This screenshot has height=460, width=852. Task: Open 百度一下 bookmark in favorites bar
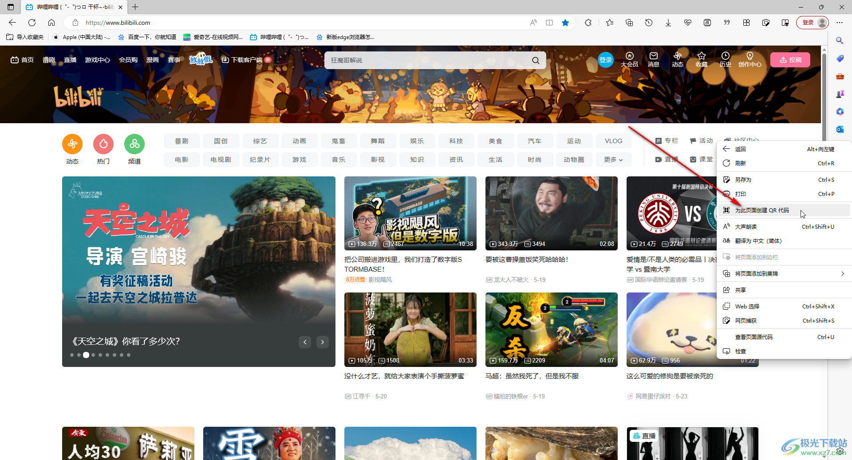pyautogui.click(x=147, y=37)
